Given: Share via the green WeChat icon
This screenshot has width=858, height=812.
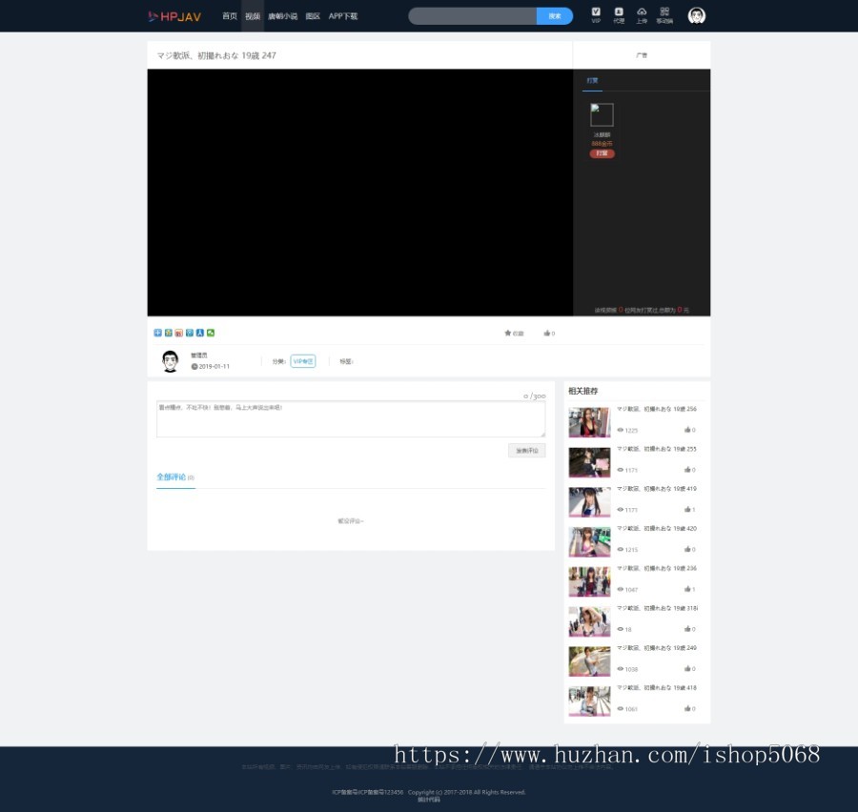Looking at the screenshot, I should [x=211, y=333].
